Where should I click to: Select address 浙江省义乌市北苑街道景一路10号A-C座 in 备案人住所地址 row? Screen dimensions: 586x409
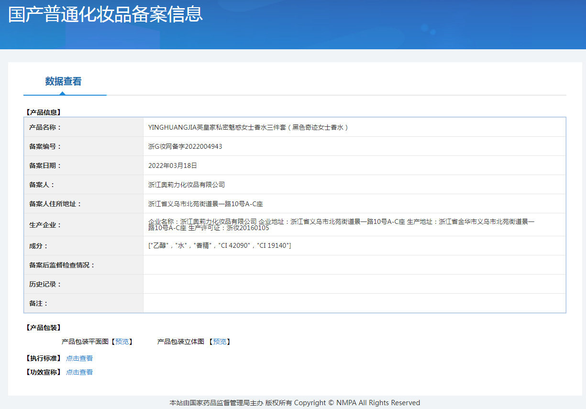206,204
